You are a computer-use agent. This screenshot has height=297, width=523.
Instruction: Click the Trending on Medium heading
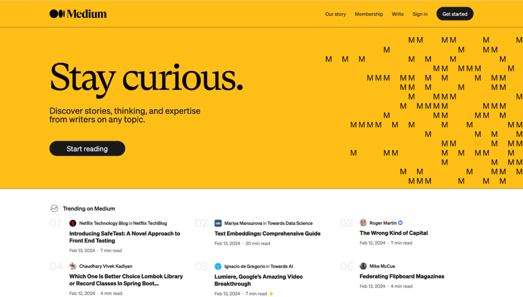[x=89, y=209]
